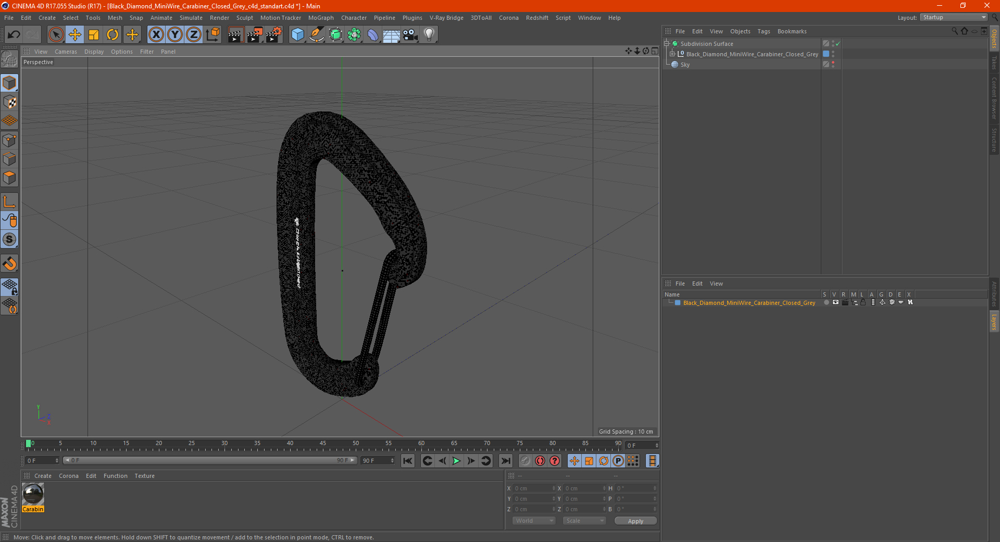Expand the Black_Diamond_MiniWire_Carabiner object tree
1000x542 pixels.
672,54
